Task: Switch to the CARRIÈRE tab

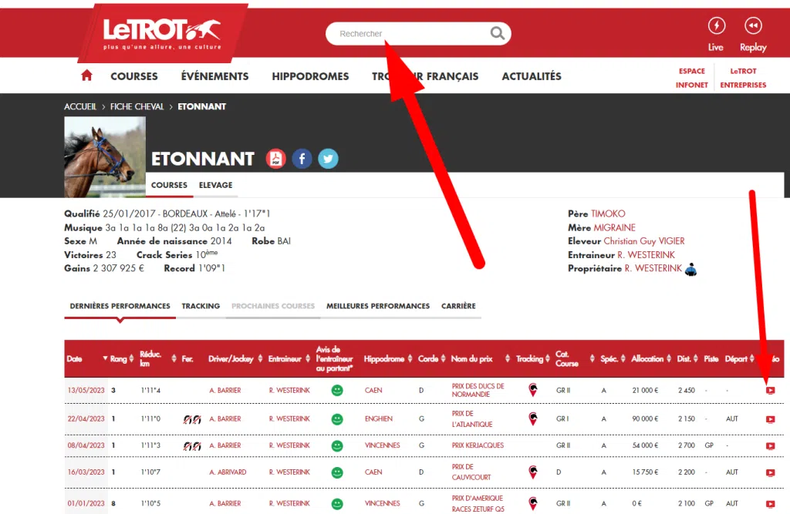Action: pos(458,306)
